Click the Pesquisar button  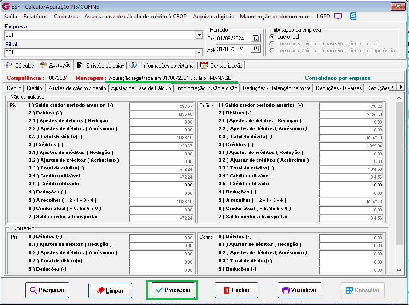coord(47,290)
